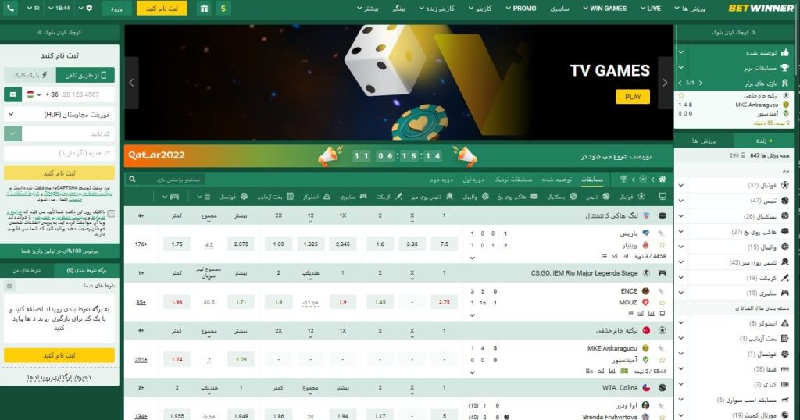Screen dimensions: 800x420
Task: Open the currency فورینت مجارستان (HUF) dropdown
Action: [59, 114]
